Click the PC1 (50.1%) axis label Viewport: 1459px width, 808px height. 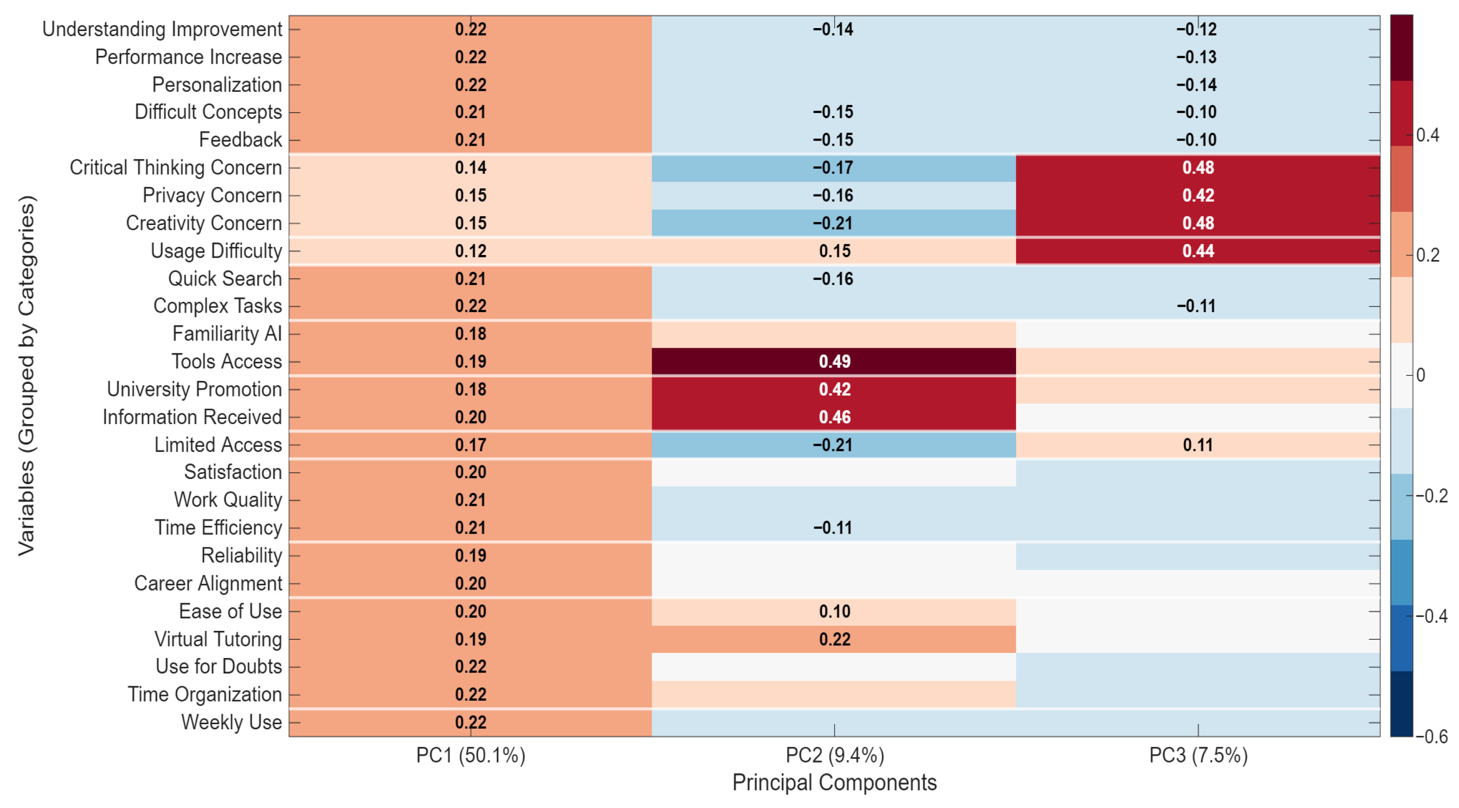click(470, 755)
